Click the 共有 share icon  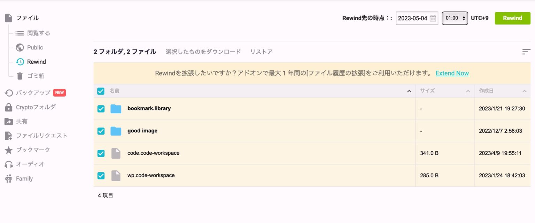tap(8, 121)
